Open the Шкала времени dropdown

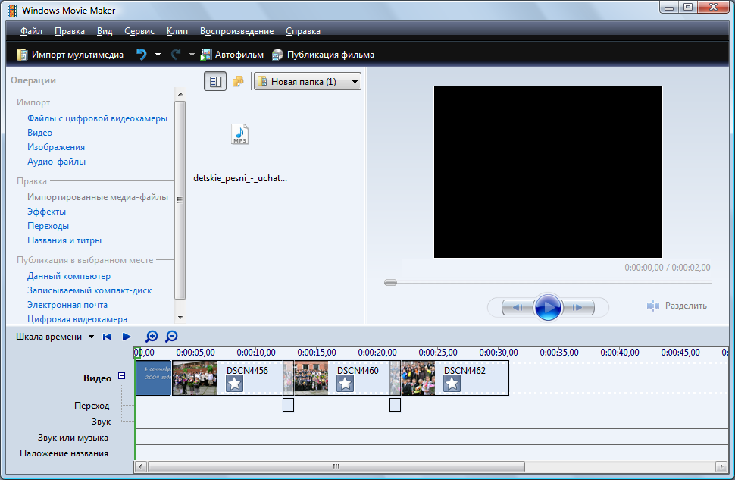(92, 336)
